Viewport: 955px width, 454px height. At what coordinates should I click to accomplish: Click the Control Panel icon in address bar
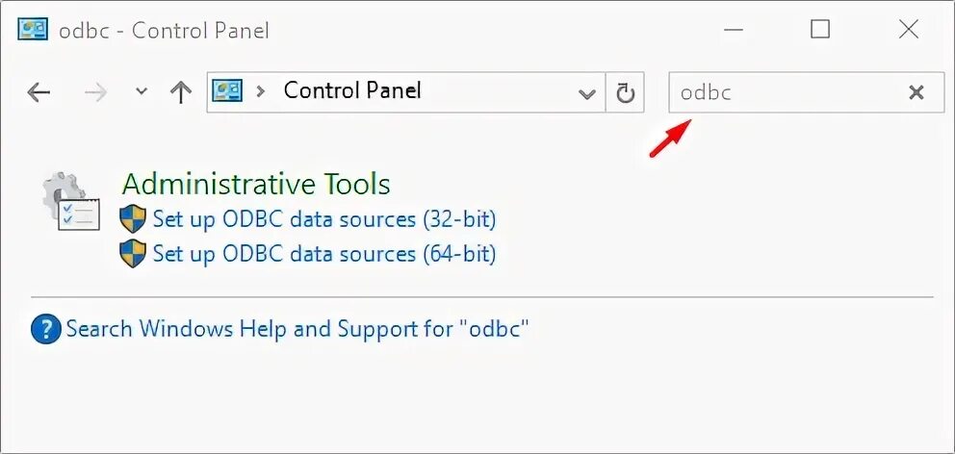228,91
